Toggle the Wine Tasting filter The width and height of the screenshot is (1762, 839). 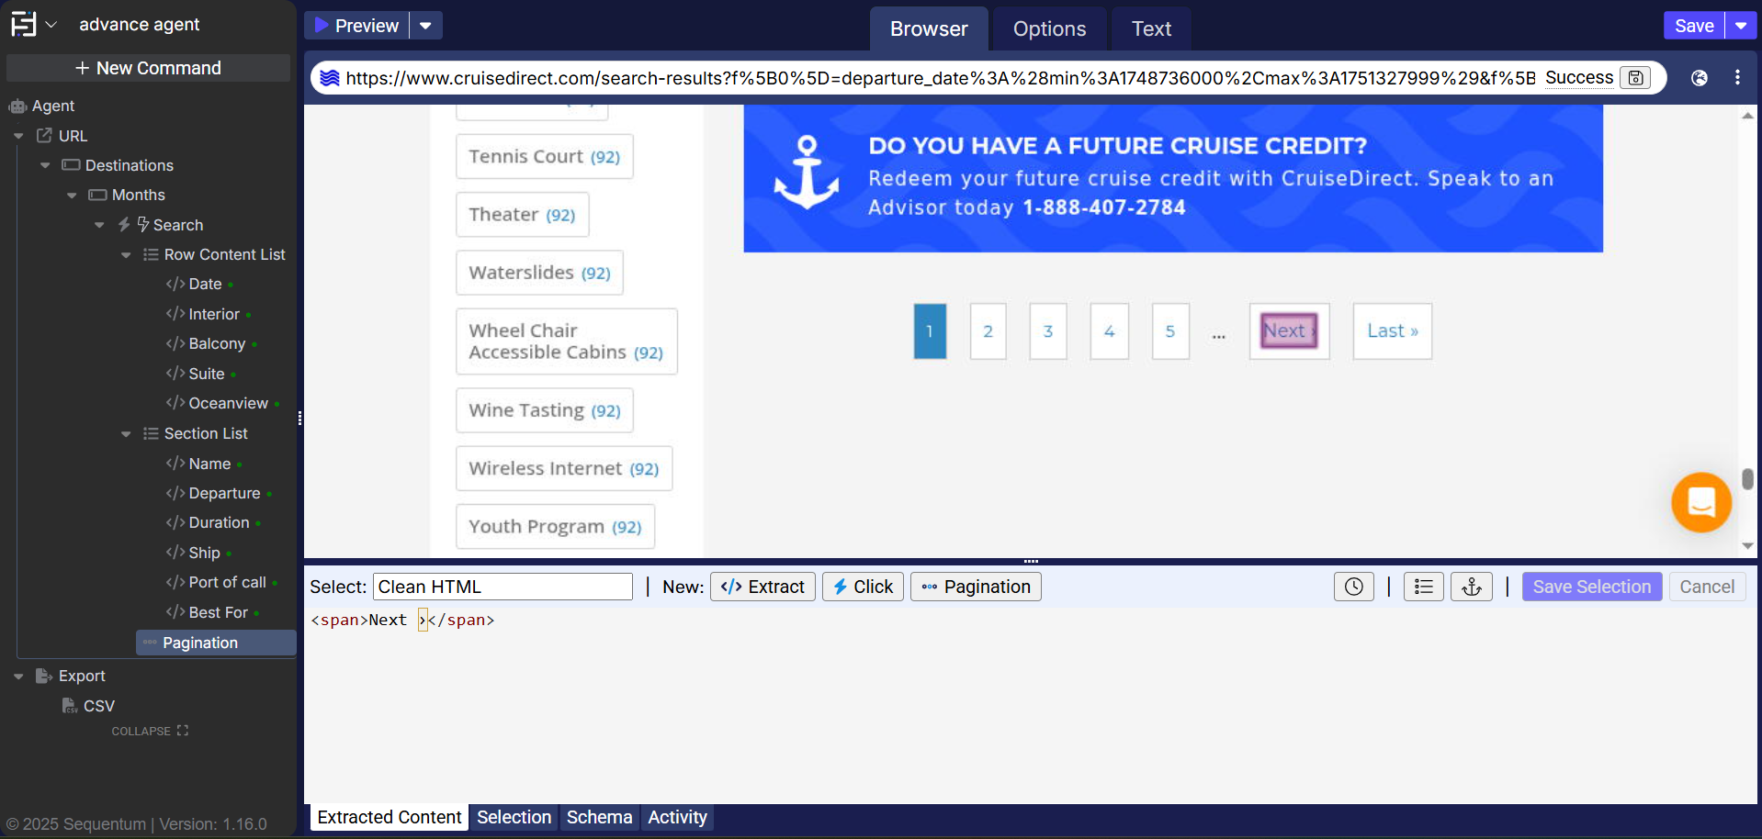[544, 410]
